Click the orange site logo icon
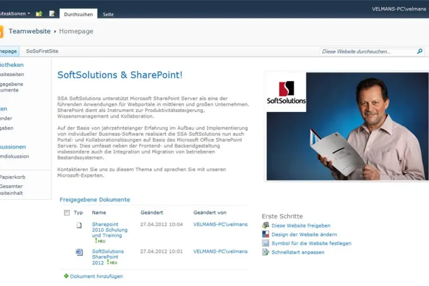The height and width of the screenshot is (286, 429). coord(1,32)
